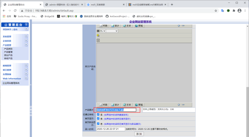Click the 录入时间 date input field
The height and width of the screenshot is (137, 249).
pyautogui.click(x=111, y=129)
